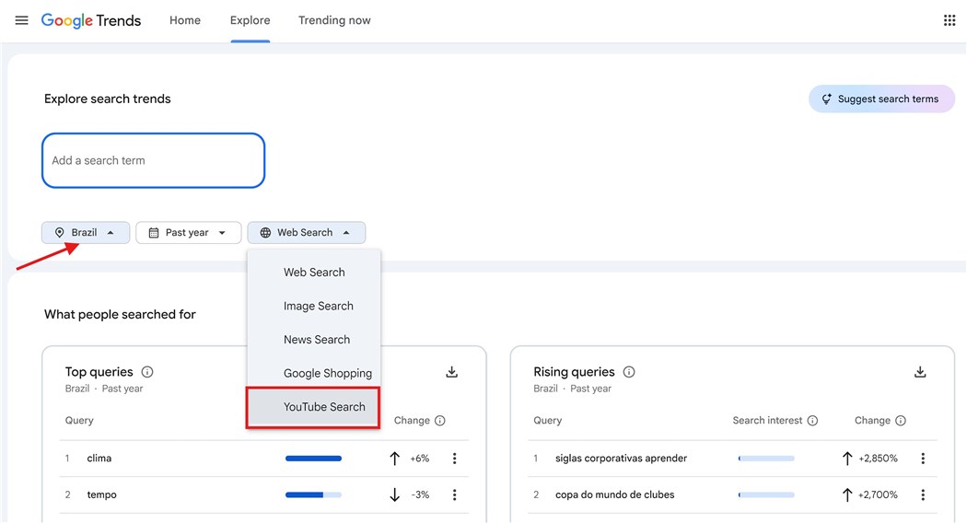967x523 pixels.
Task: Open the hamburger main menu
Action: [21, 20]
